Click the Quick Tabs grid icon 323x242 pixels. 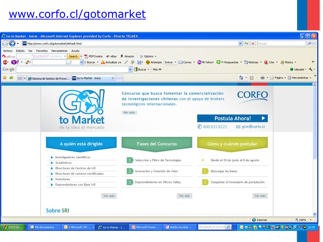pos(20,78)
